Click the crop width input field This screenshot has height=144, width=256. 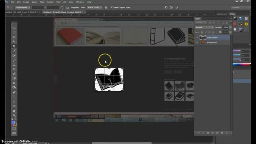point(38,8)
